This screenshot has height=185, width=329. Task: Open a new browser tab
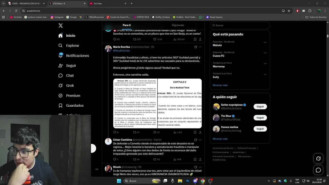pos(132,3)
